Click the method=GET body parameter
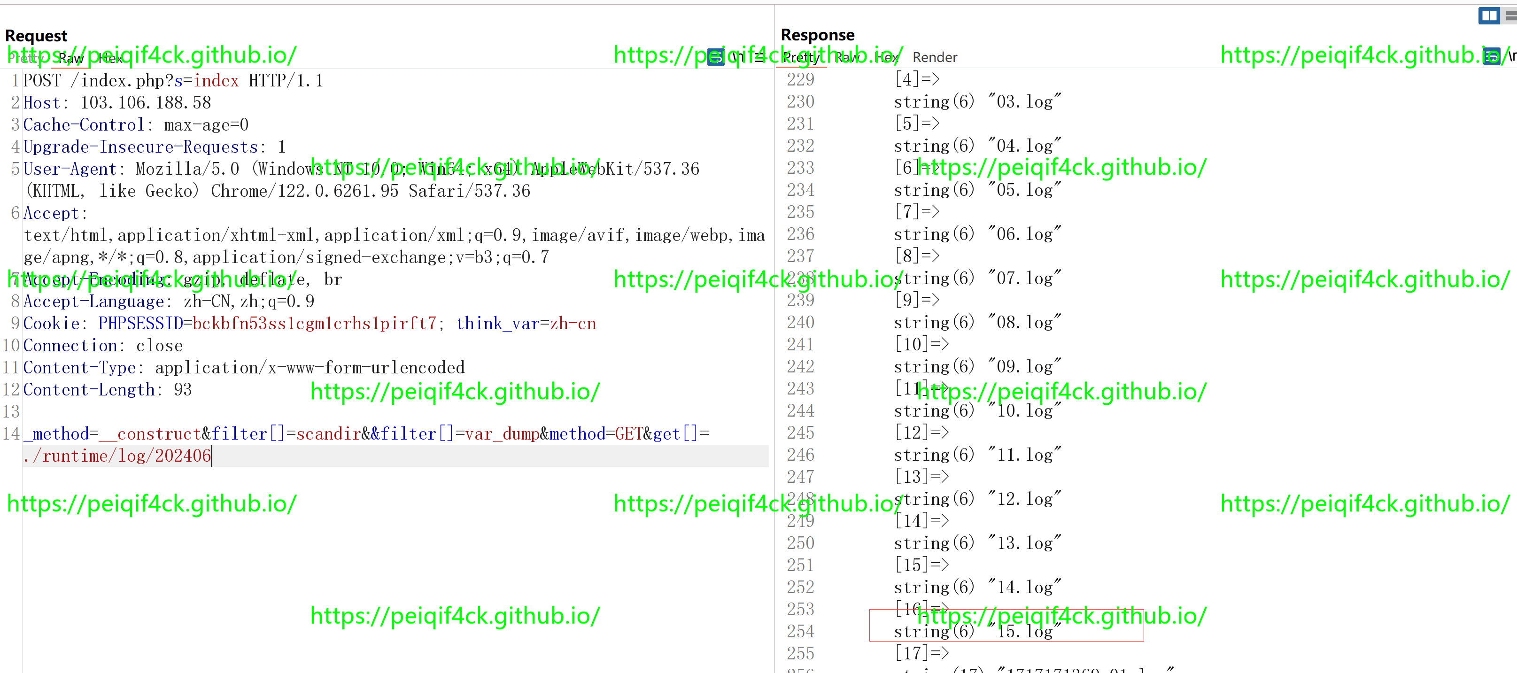The image size is (1517, 673). pos(596,434)
